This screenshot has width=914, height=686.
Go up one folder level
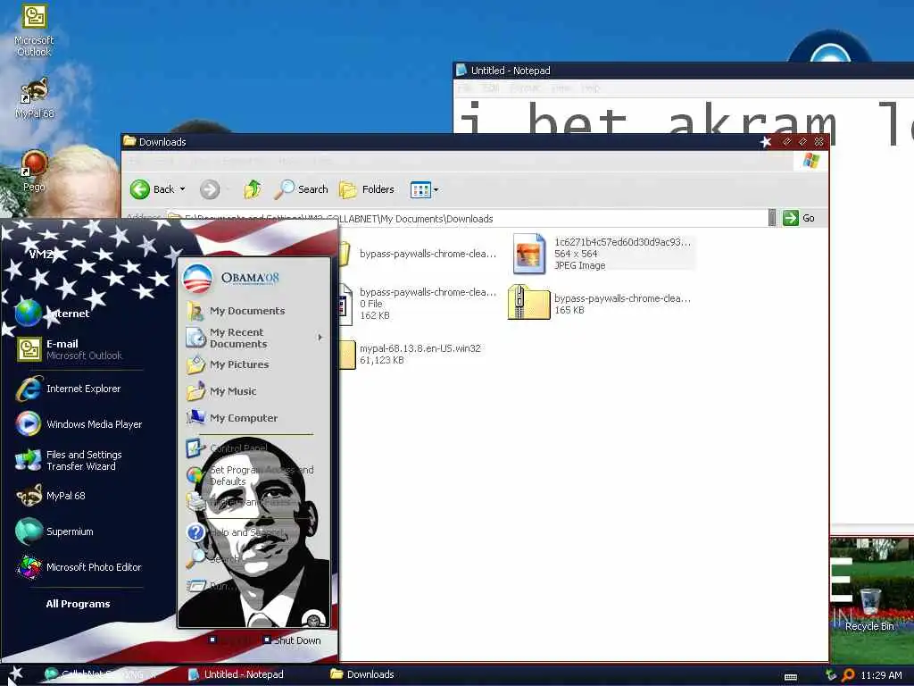(252, 189)
